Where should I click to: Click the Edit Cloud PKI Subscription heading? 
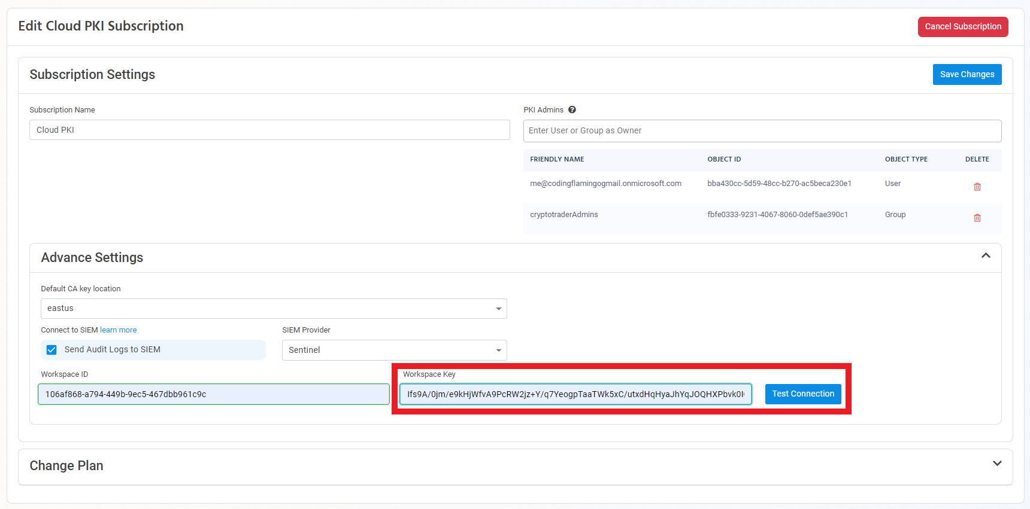coord(101,26)
